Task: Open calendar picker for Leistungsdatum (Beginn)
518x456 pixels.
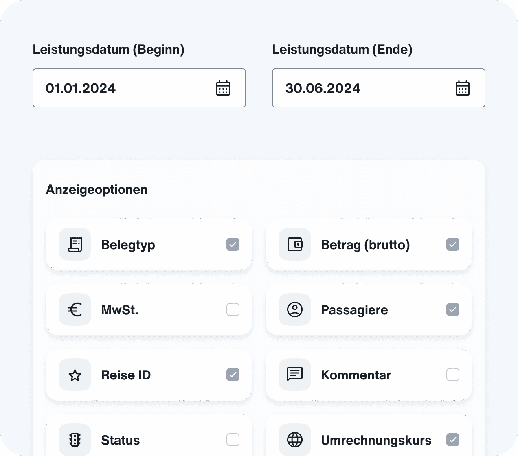Action: click(223, 88)
